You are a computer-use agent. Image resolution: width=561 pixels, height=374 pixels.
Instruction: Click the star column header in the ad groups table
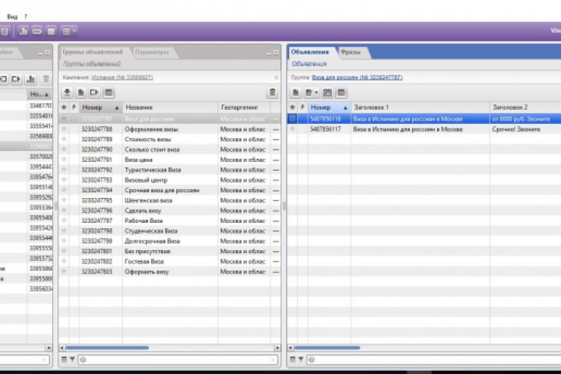pyautogui.click(x=64, y=108)
